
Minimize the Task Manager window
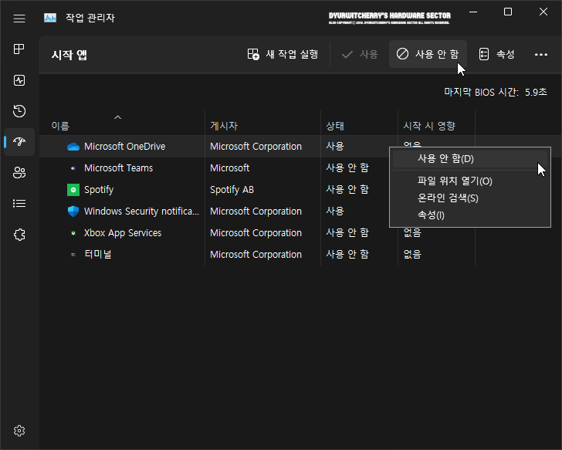473,12
